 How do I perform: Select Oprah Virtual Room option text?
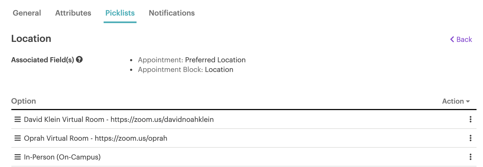click(x=96, y=138)
